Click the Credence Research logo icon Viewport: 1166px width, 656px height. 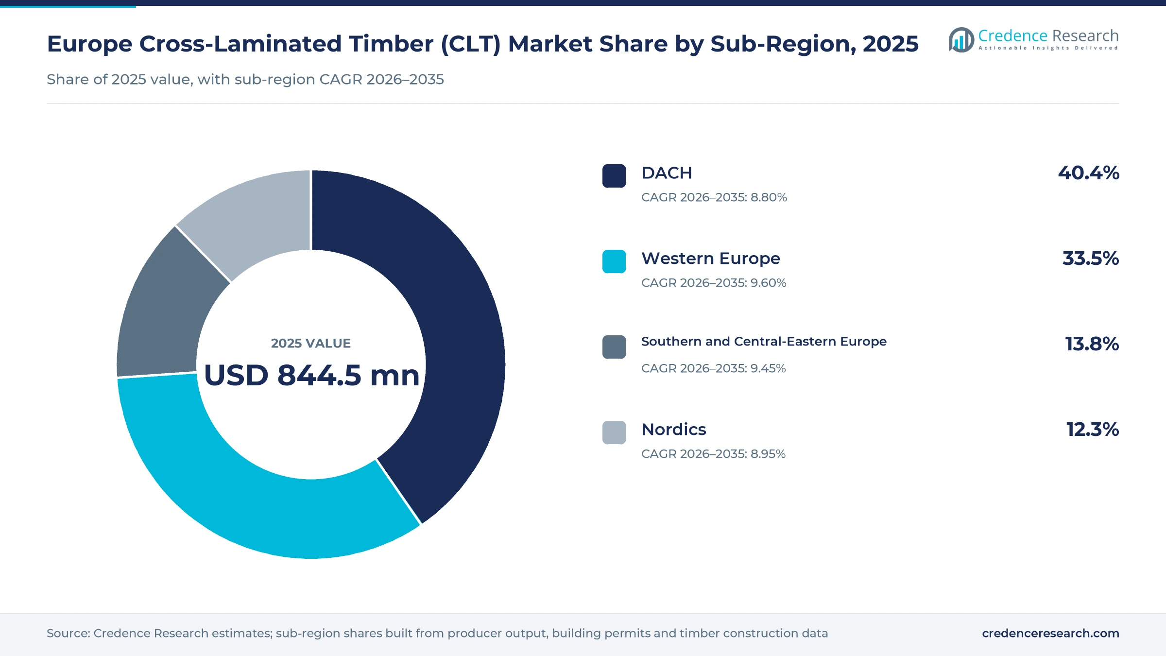(x=961, y=40)
